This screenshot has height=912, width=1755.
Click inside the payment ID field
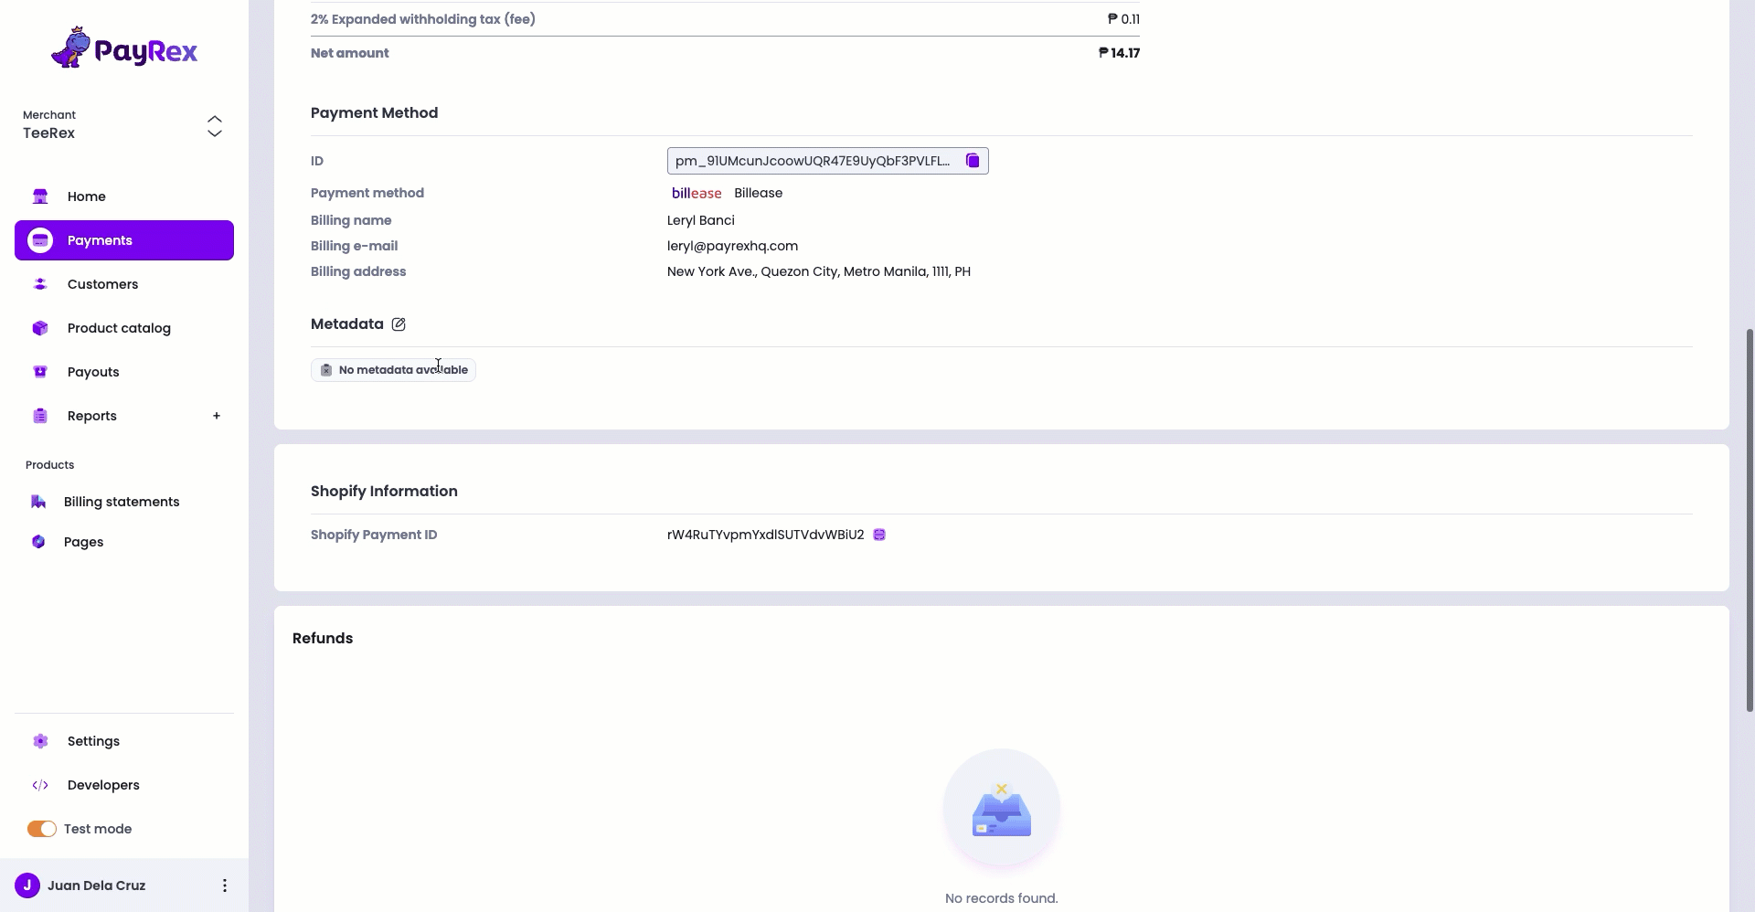[x=814, y=161]
